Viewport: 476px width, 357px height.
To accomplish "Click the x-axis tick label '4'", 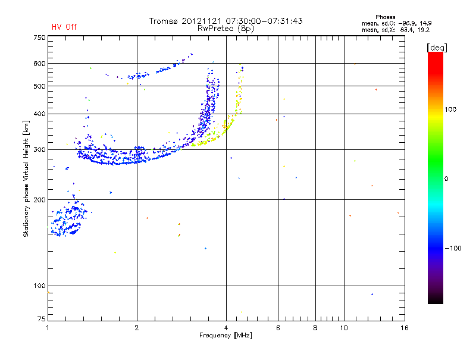I will (226, 328).
